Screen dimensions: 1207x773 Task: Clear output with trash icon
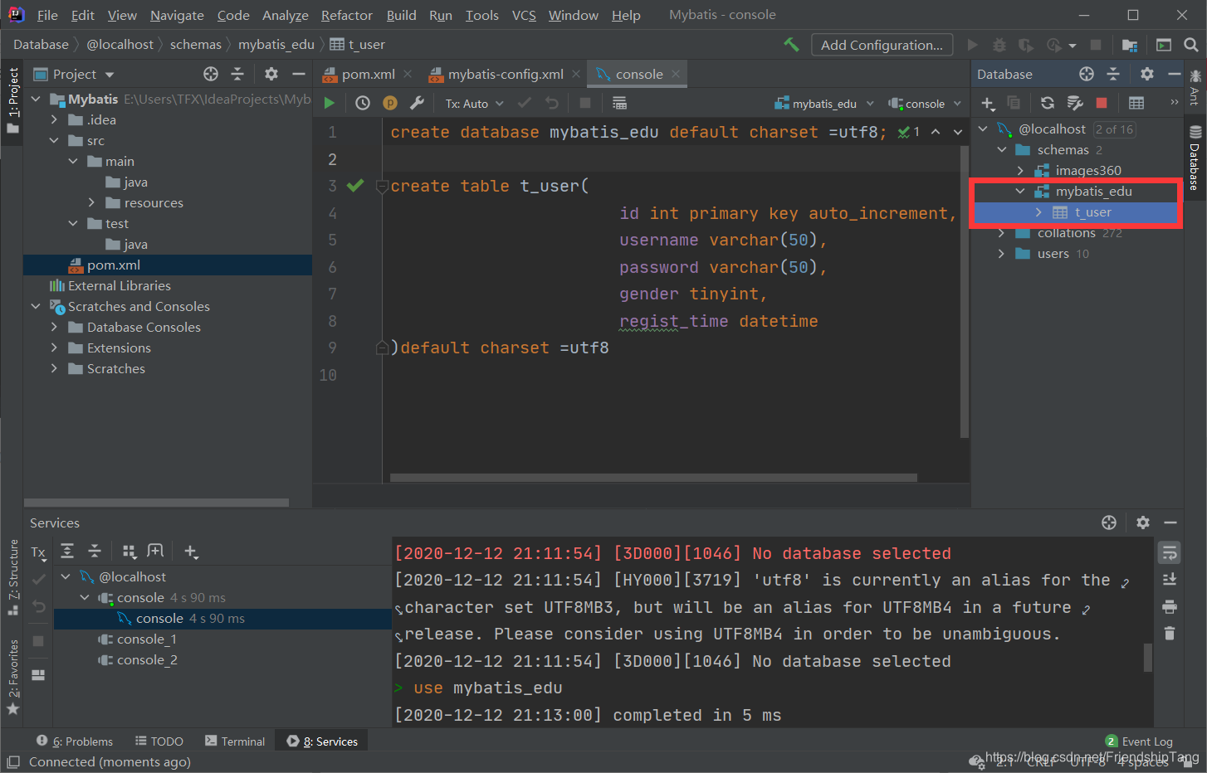point(1170,633)
